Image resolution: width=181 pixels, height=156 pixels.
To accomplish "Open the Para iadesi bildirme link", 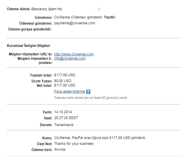I will (x=70, y=91).
